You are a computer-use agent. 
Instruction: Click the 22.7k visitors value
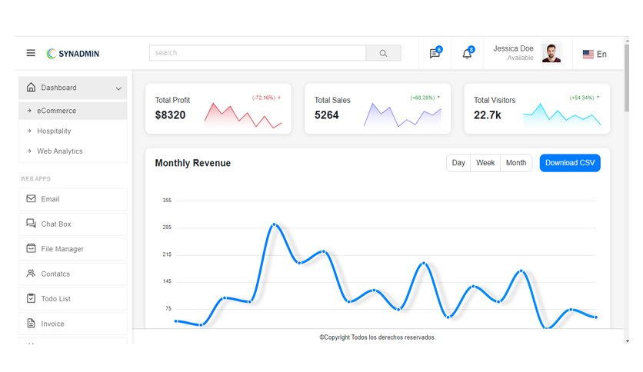[x=487, y=115]
